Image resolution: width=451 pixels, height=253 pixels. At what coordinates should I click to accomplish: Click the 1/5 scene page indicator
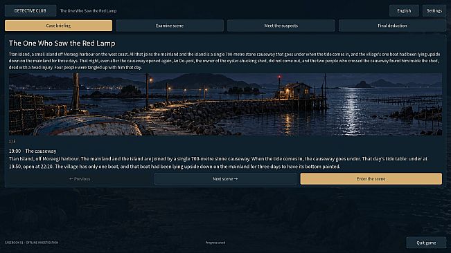pos(12,142)
